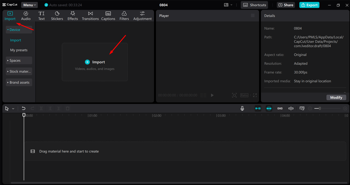Viewport: 350px width, 185px height.
Task: Switch to the Audio tab
Action: 26,16
